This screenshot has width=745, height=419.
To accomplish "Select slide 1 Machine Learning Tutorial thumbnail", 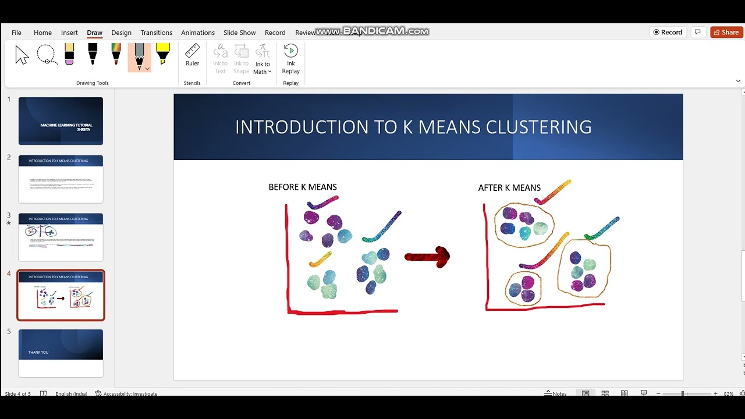I will (x=61, y=120).
